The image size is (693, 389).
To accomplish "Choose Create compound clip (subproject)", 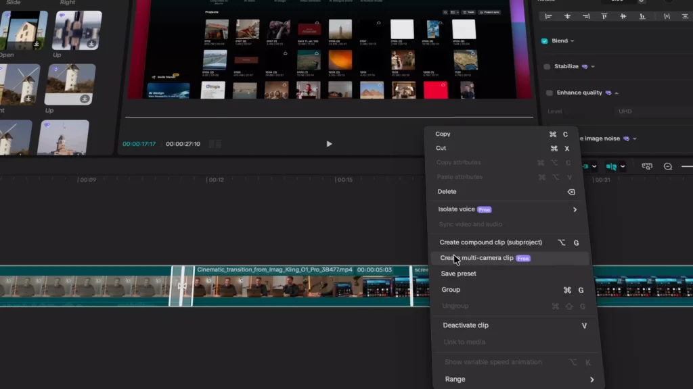I will 491,242.
